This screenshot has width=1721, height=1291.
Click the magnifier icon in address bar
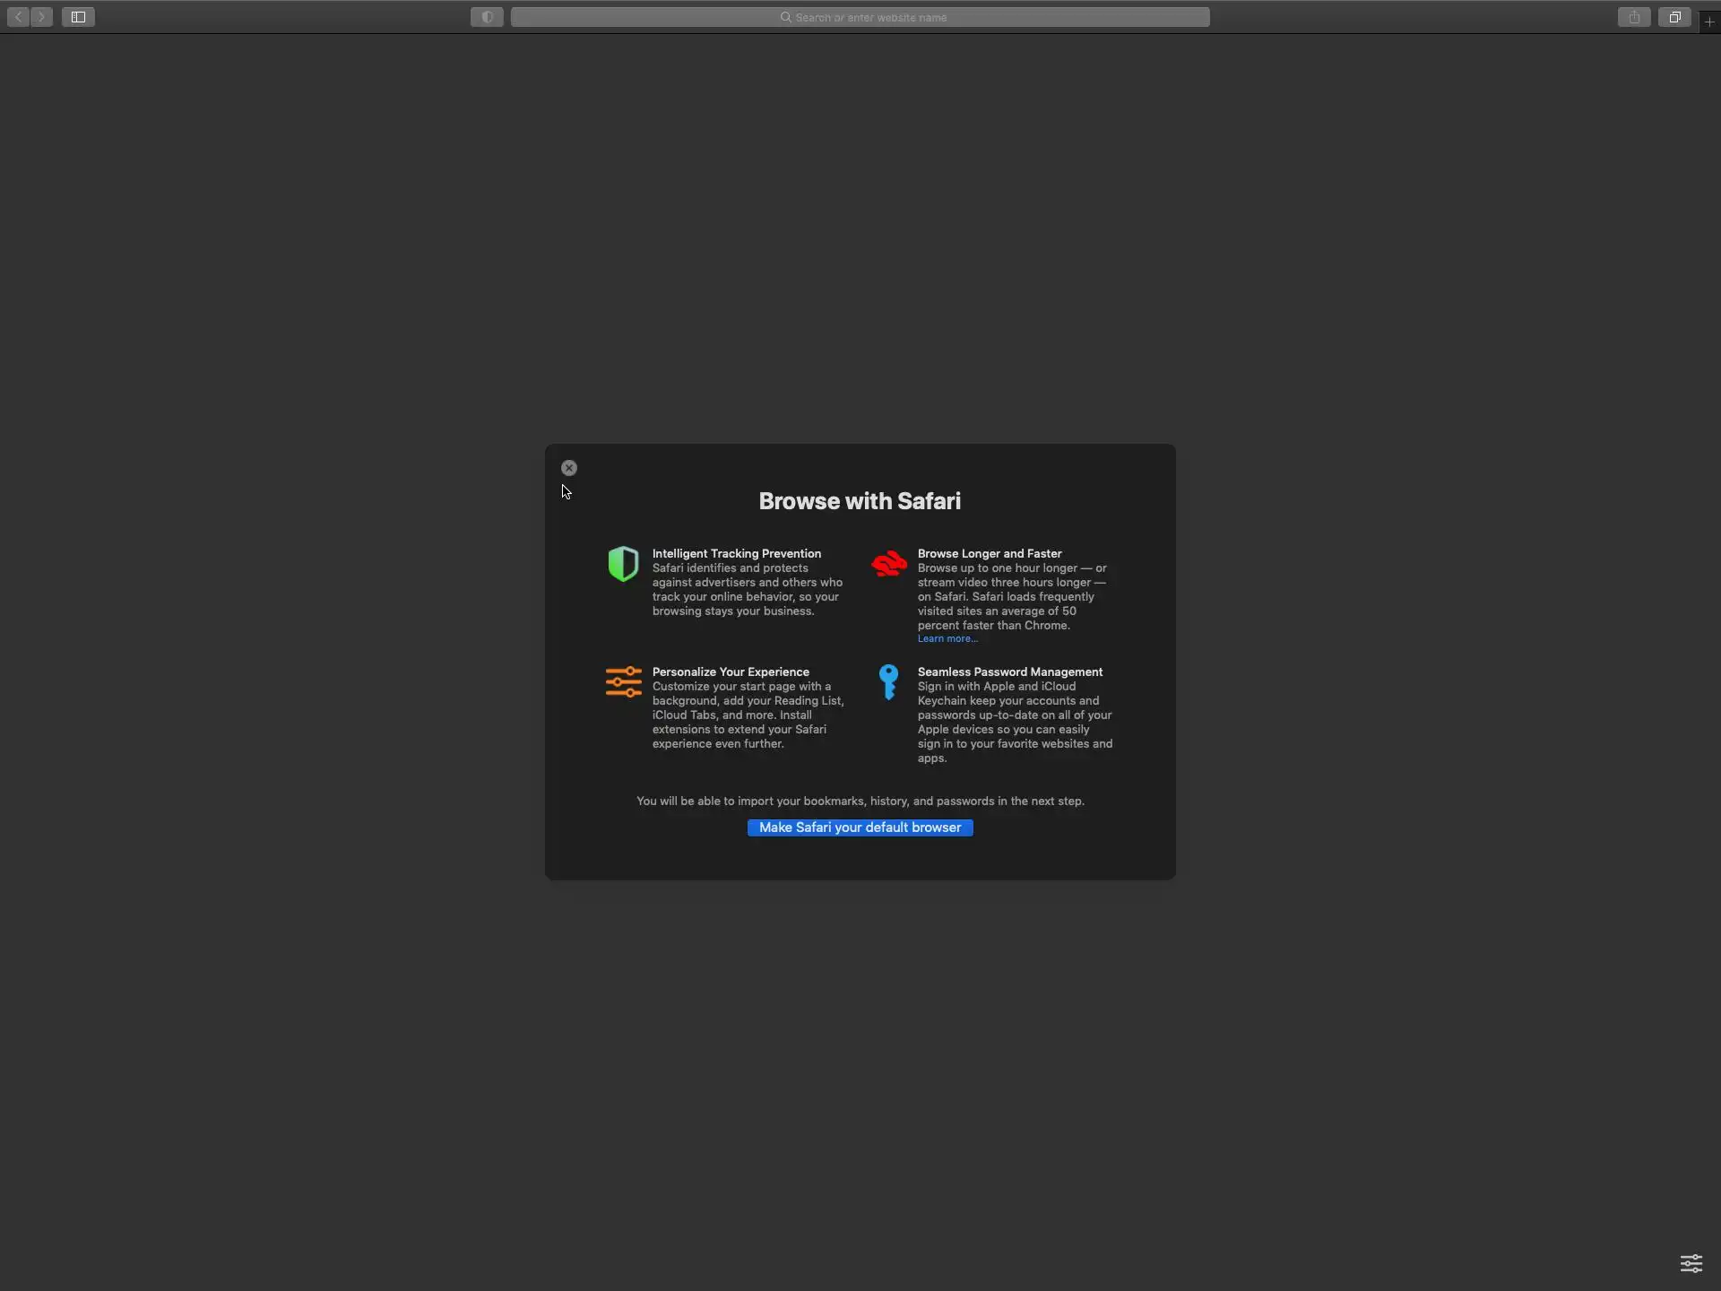[785, 17]
